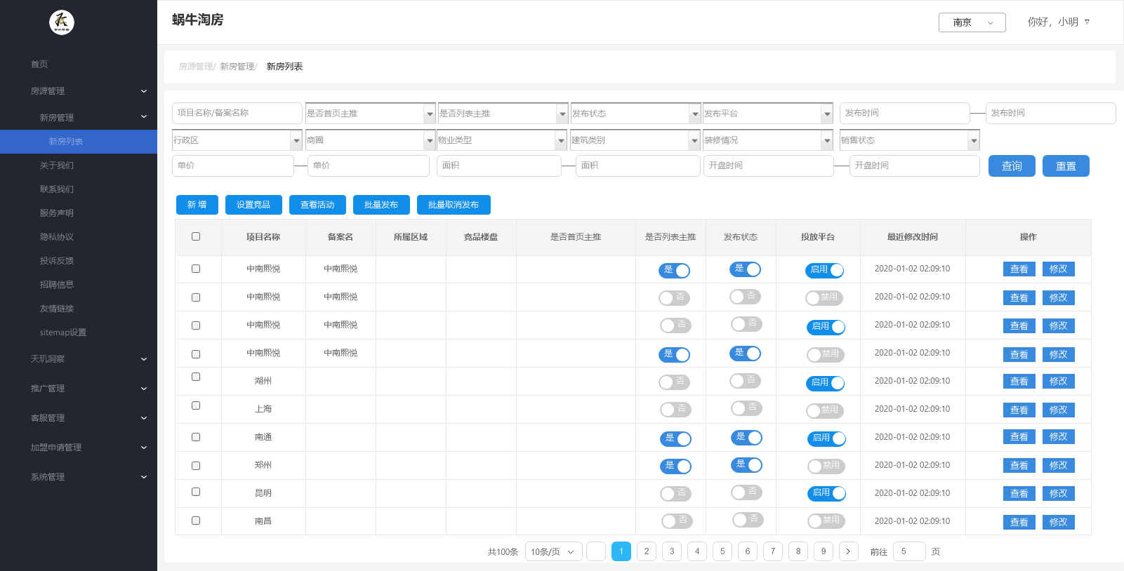
Task: Open the 销售状态 dropdown filter
Action: pyautogui.click(x=910, y=140)
